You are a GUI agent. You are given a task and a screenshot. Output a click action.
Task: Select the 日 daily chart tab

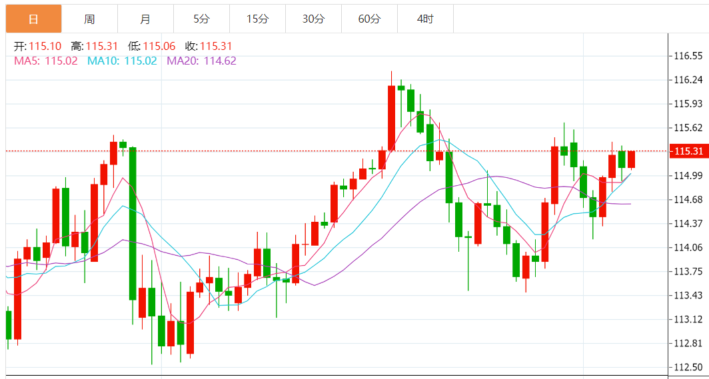pyautogui.click(x=33, y=19)
